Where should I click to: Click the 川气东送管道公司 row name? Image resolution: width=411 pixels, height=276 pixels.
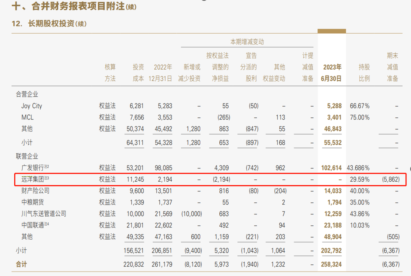click(x=44, y=214)
